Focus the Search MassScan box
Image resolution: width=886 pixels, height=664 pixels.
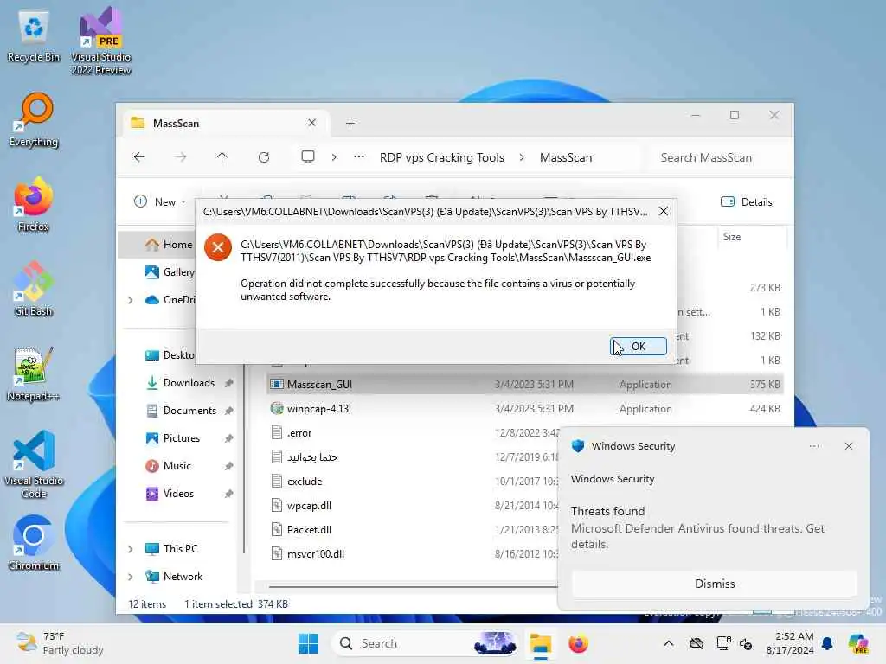click(x=717, y=157)
